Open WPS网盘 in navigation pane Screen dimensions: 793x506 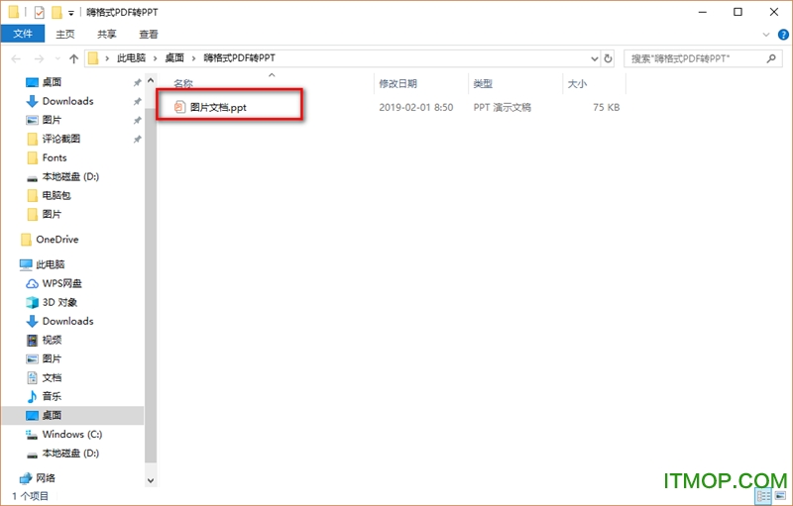61,283
